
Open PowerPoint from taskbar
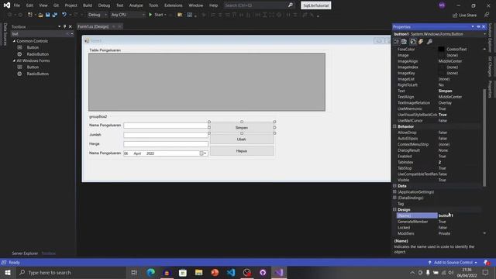pos(215,272)
